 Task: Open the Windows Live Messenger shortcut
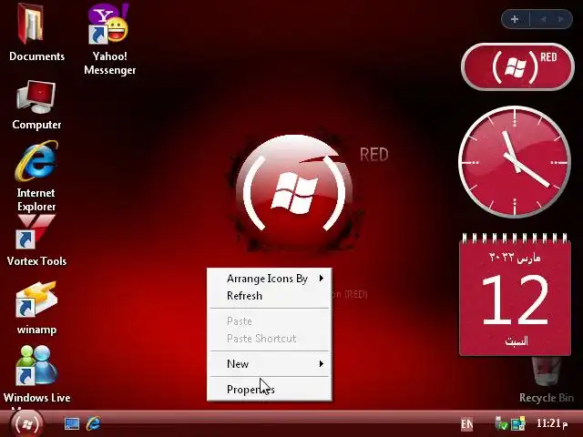(36, 365)
